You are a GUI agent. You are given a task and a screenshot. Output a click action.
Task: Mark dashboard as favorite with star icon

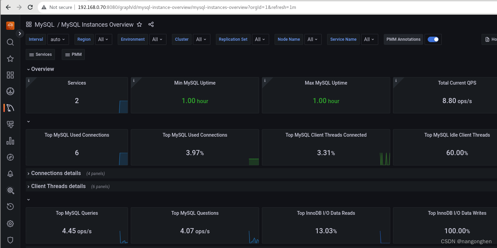coord(139,24)
